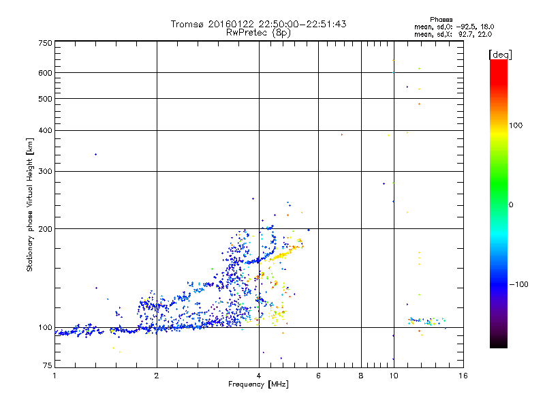Click the phase colorbar gradient
545x409 pixels.
click(499, 203)
